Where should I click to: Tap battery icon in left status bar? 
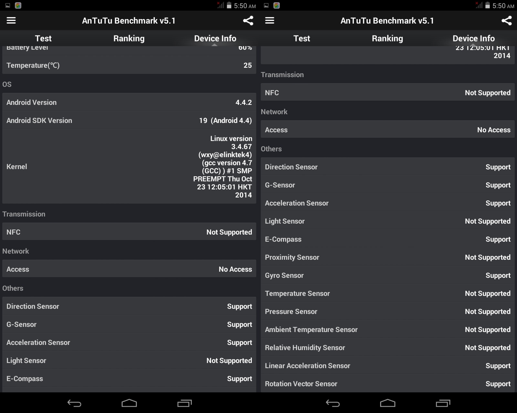(x=229, y=5)
